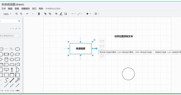Image resolution: width=181 pixels, height=95 pixels.
Task: Click the blue right connect arrow
Action: [96, 48]
